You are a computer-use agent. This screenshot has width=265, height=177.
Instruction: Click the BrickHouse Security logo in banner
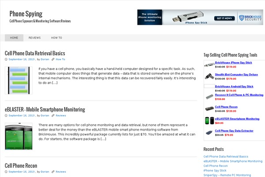point(250,18)
